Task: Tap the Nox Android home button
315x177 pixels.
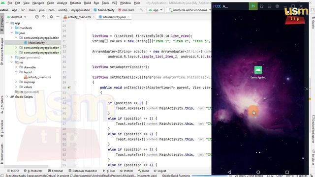Action: [258, 172]
